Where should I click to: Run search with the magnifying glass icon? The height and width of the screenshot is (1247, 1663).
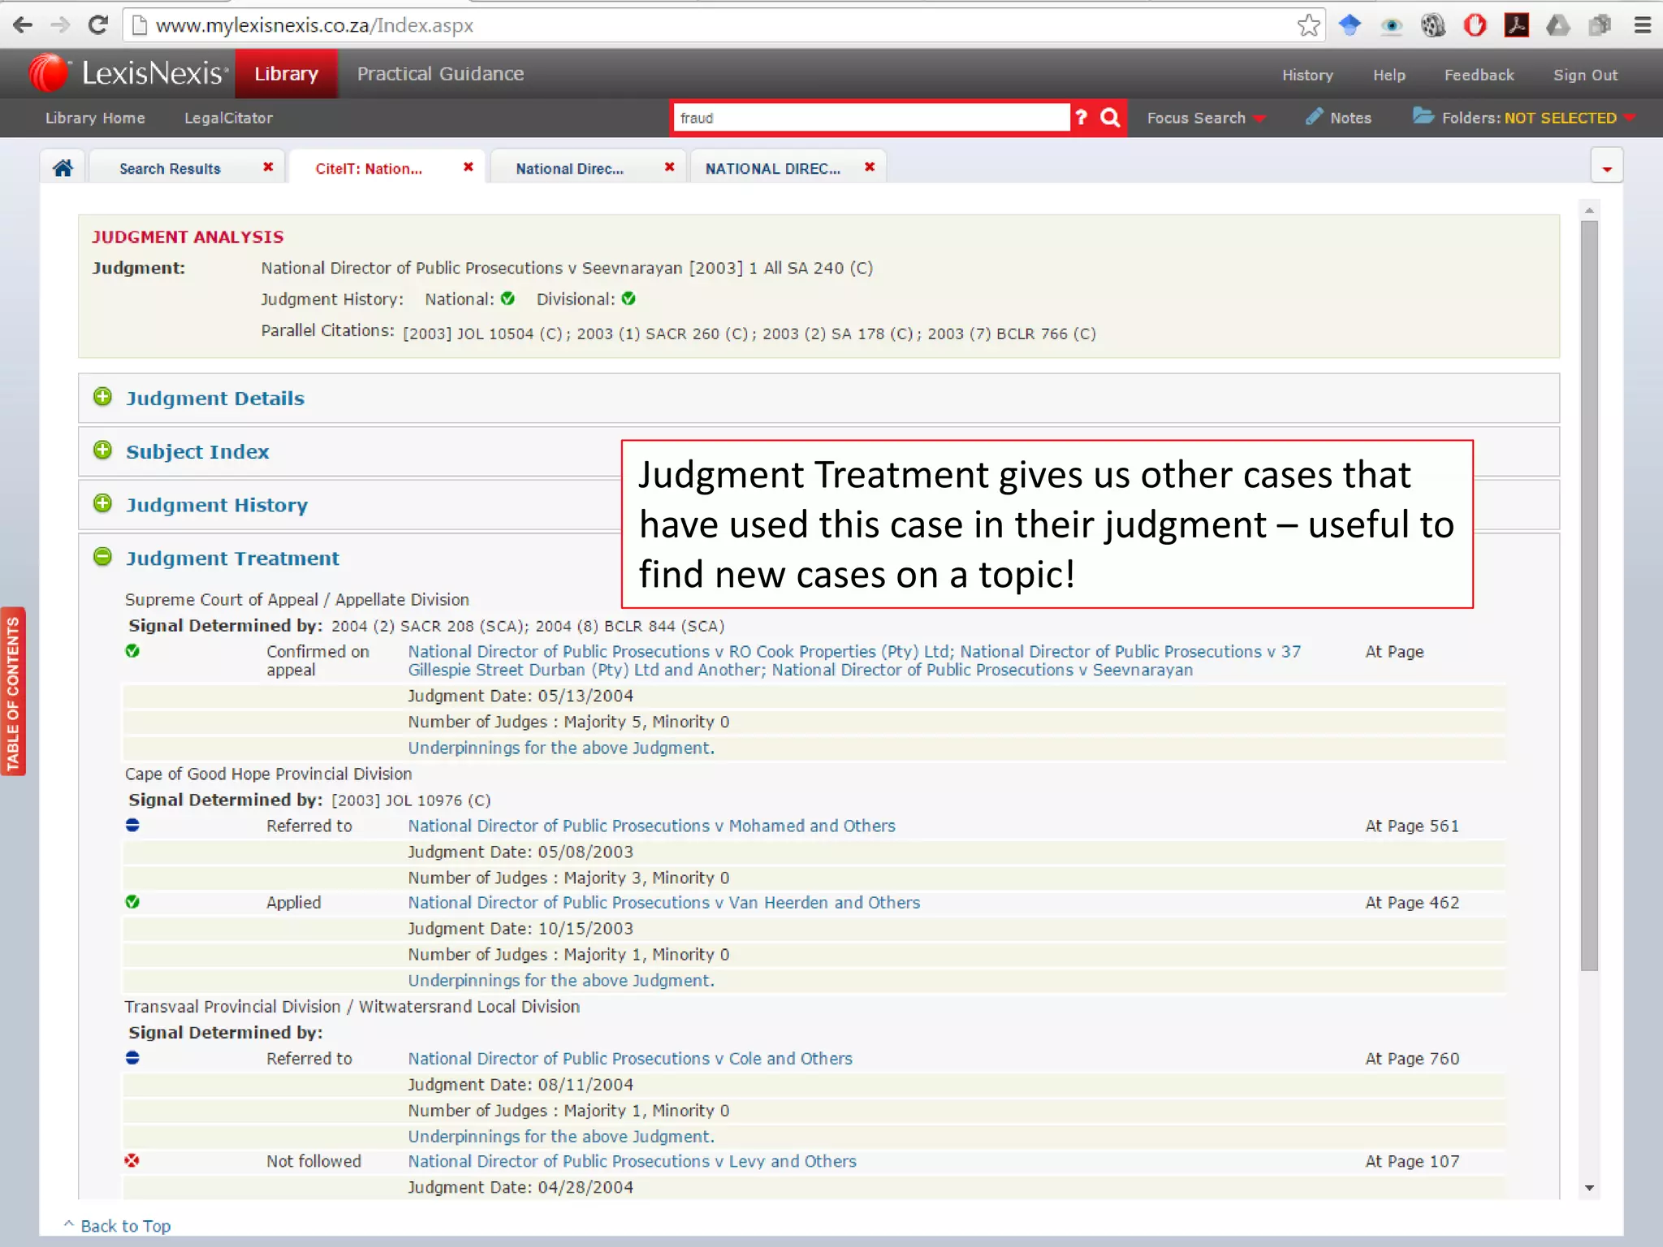pos(1110,118)
